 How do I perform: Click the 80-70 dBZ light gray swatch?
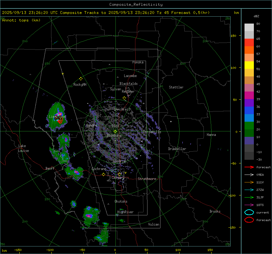coord(249,27)
